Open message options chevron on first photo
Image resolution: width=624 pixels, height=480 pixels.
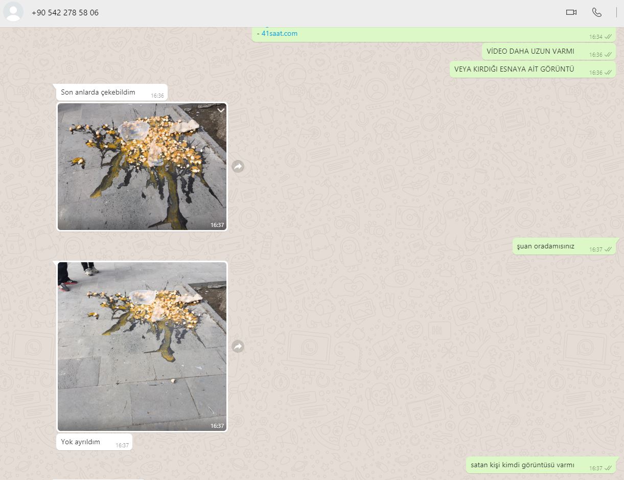click(221, 110)
